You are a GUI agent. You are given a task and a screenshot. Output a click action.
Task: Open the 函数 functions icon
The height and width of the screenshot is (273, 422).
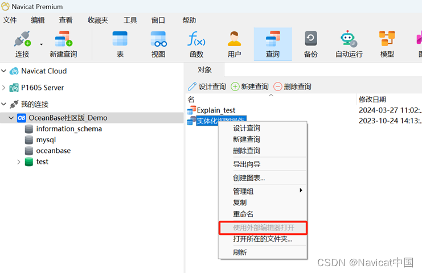pyautogui.click(x=196, y=44)
